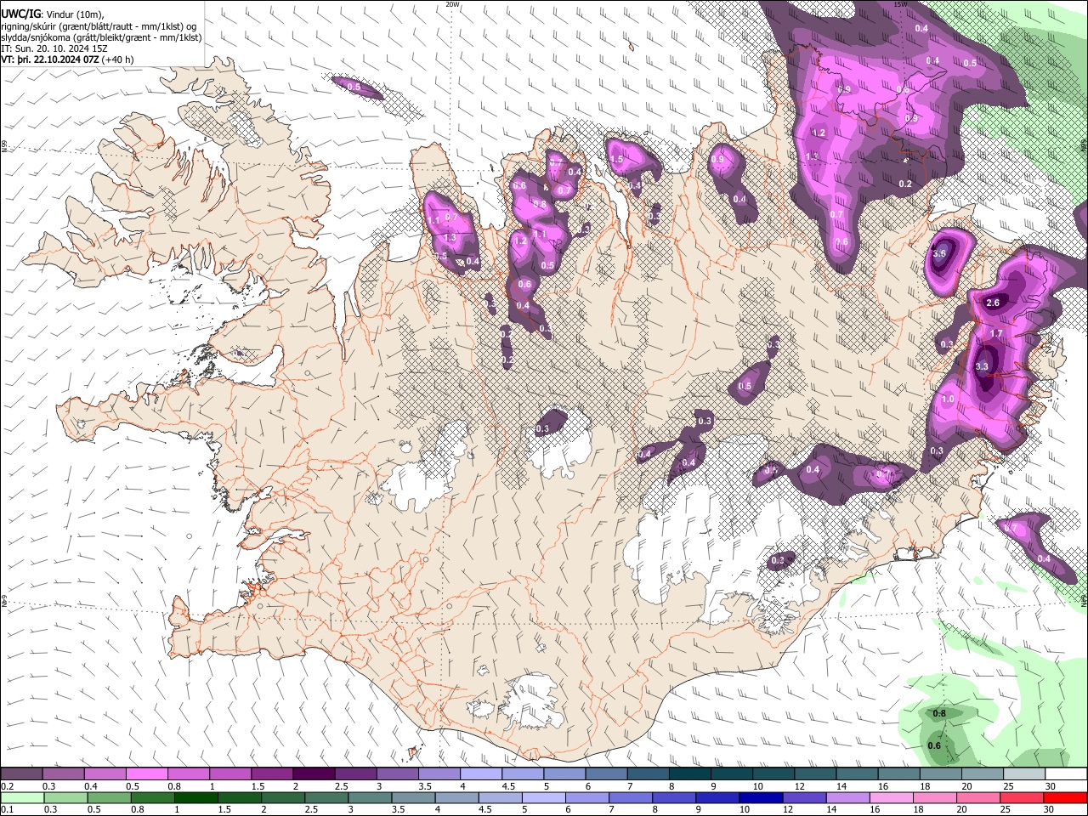Click the 'slydda/snjókoma' legend description line

tap(100, 37)
